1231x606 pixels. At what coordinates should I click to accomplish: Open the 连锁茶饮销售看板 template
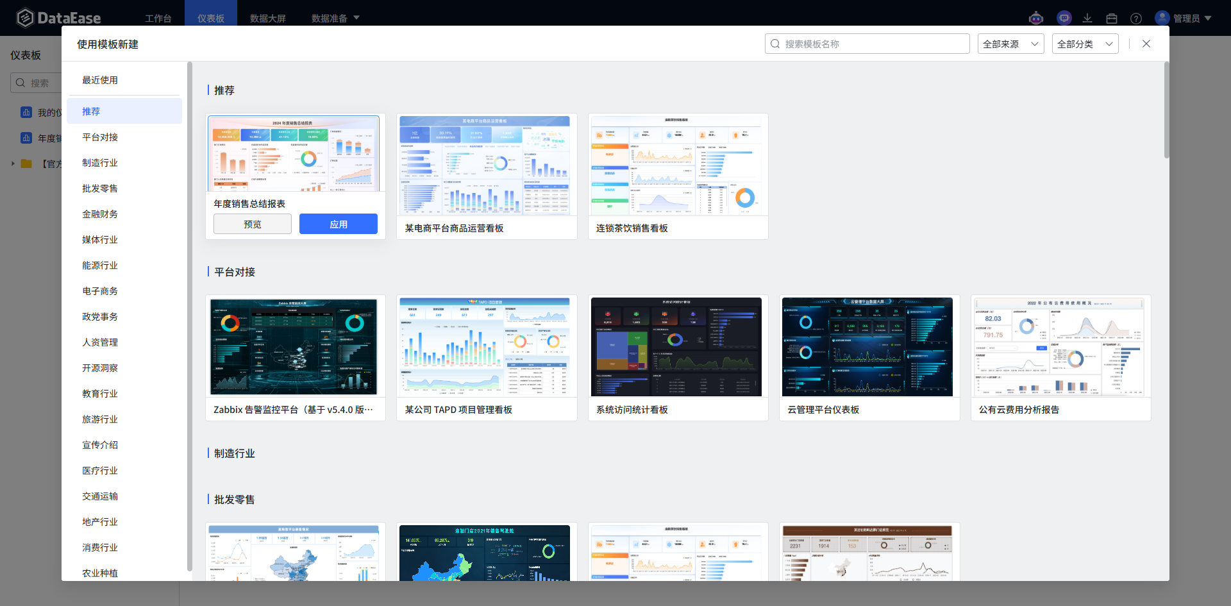pos(678,176)
